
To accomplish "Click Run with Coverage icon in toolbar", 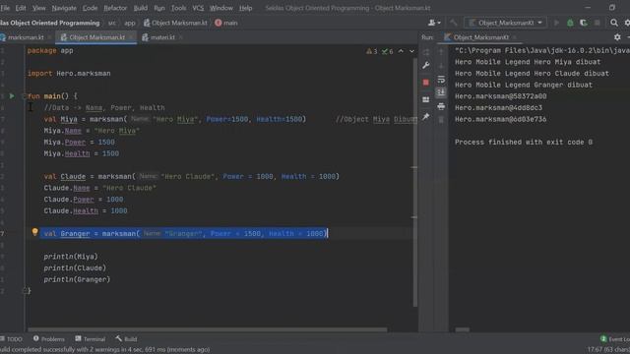I will point(584,23).
